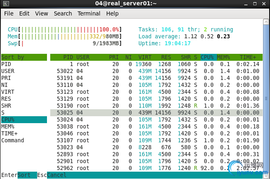The width and height of the screenshot is (270, 179).
Task: Click the Uptime 19:04:17 value
Action: 178,43
